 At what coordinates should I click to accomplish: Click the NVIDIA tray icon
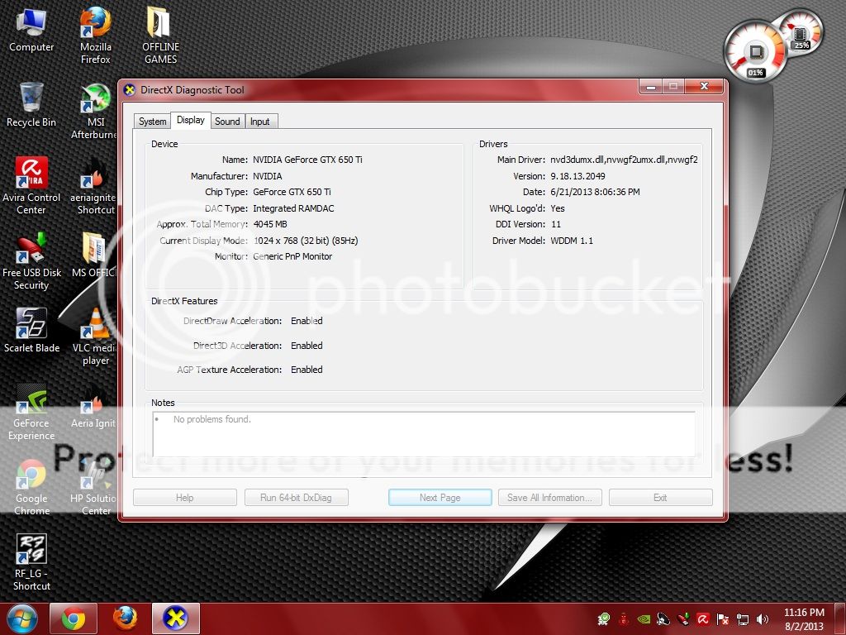643,619
